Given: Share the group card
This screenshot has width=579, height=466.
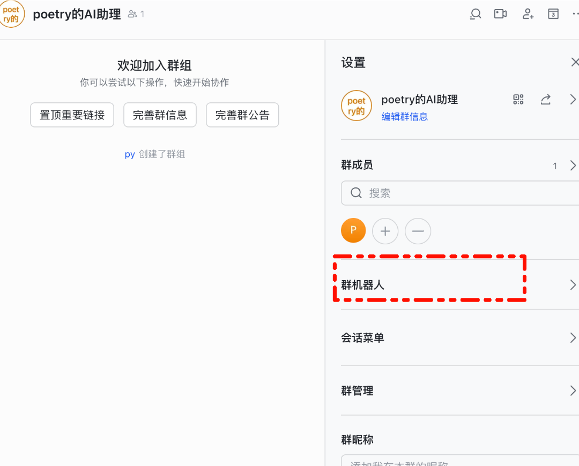Looking at the screenshot, I should tap(546, 99).
